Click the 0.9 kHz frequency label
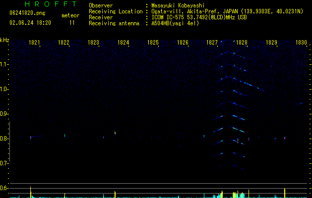Image resolution: width=312 pixels, height=198 pixels. click(x=4, y=114)
